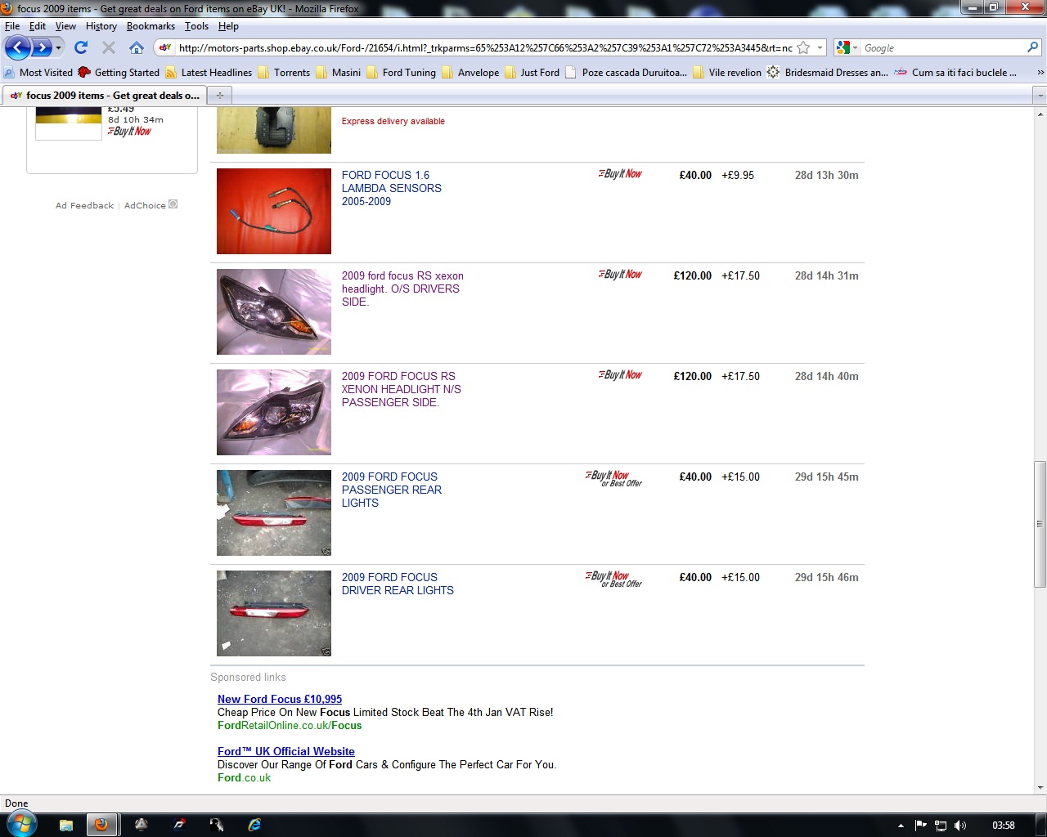The width and height of the screenshot is (1047, 837).
Task: Open the Ford Tuning bookmarks folder
Action: 409,73
